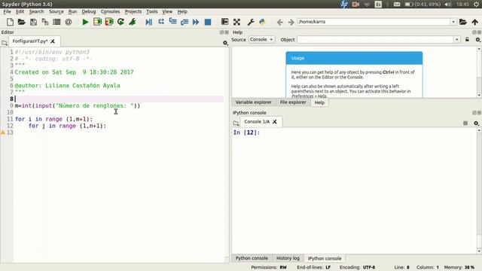Maximize current pane icon
Image resolution: width=482 pixels, height=271 pixels.
(224, 22)
